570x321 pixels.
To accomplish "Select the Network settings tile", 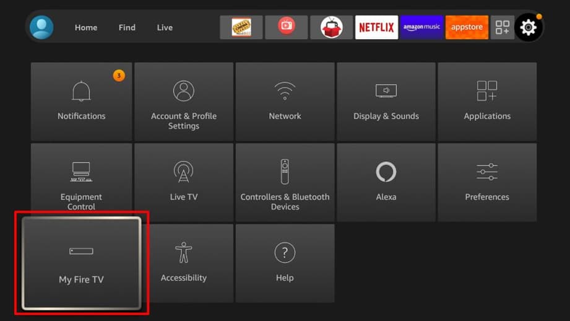I will coord(285,101).
